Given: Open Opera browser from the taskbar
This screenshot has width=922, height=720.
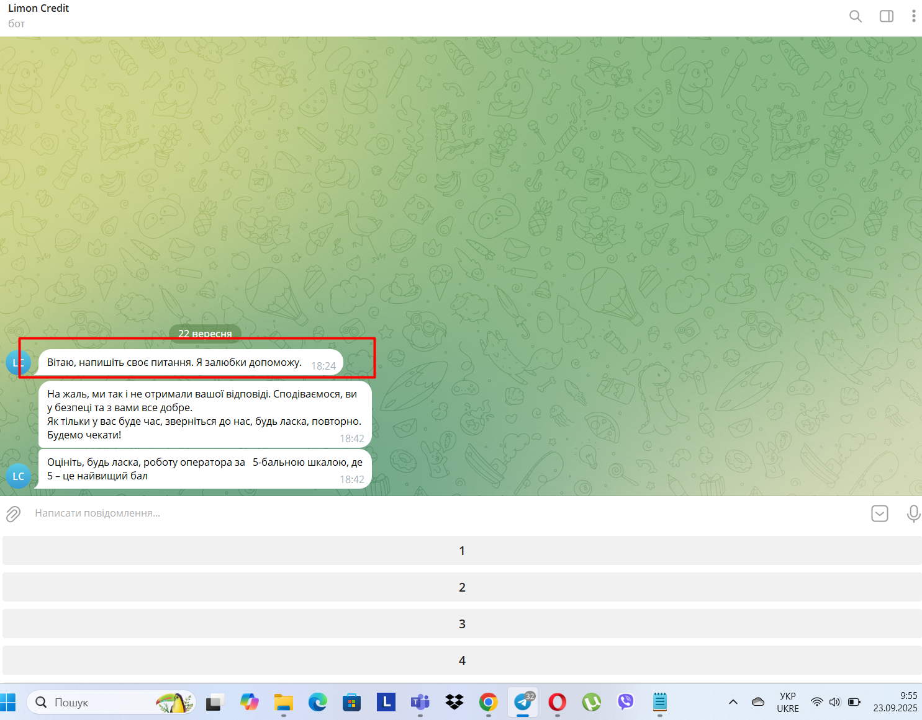Looking at the screenshot, I should [558, 702].
